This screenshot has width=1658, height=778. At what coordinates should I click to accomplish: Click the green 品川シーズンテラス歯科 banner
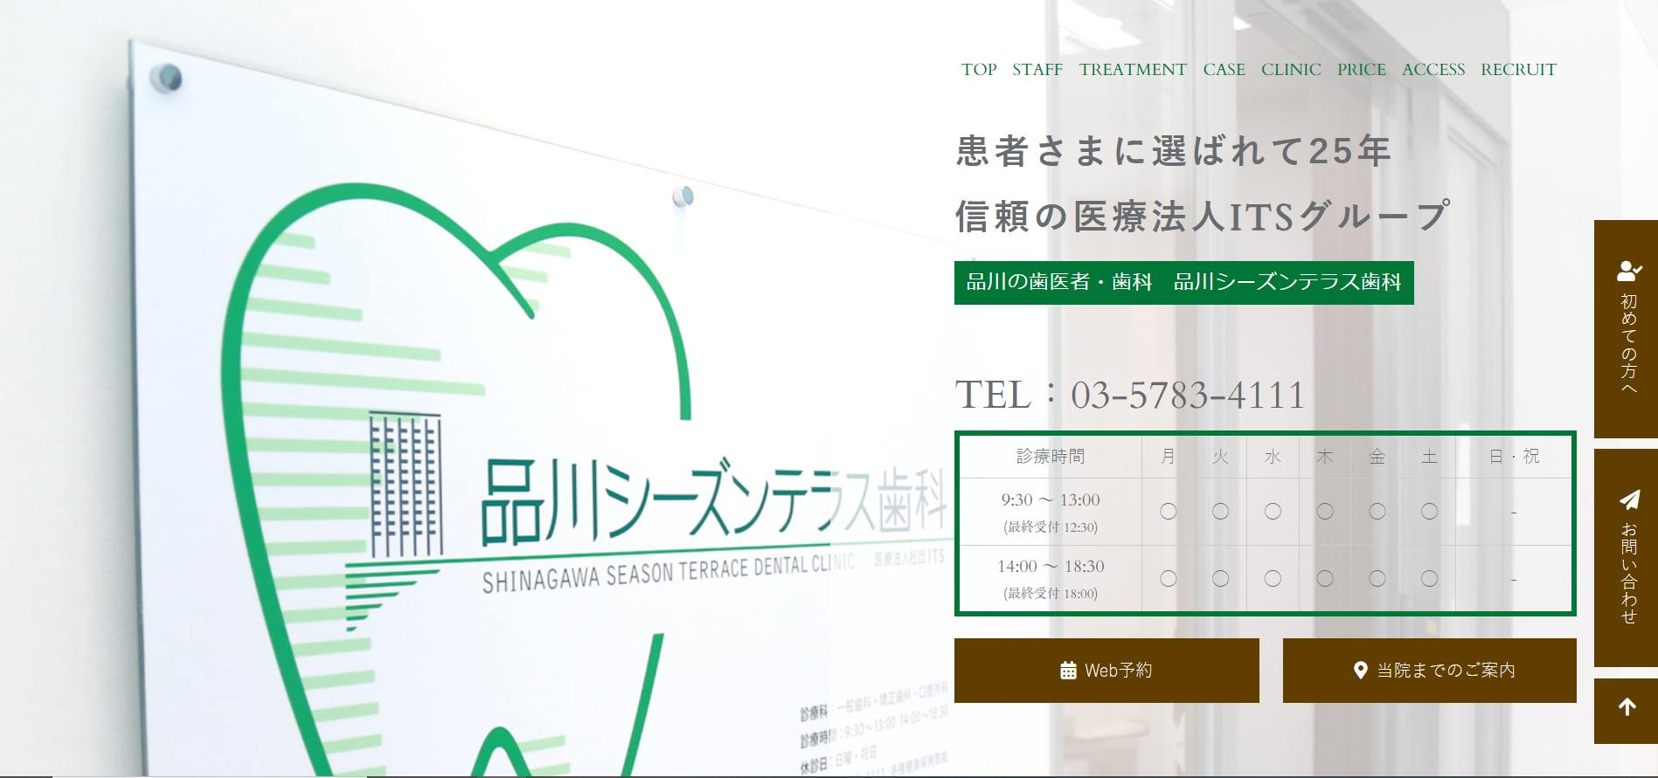[1184, 283]
